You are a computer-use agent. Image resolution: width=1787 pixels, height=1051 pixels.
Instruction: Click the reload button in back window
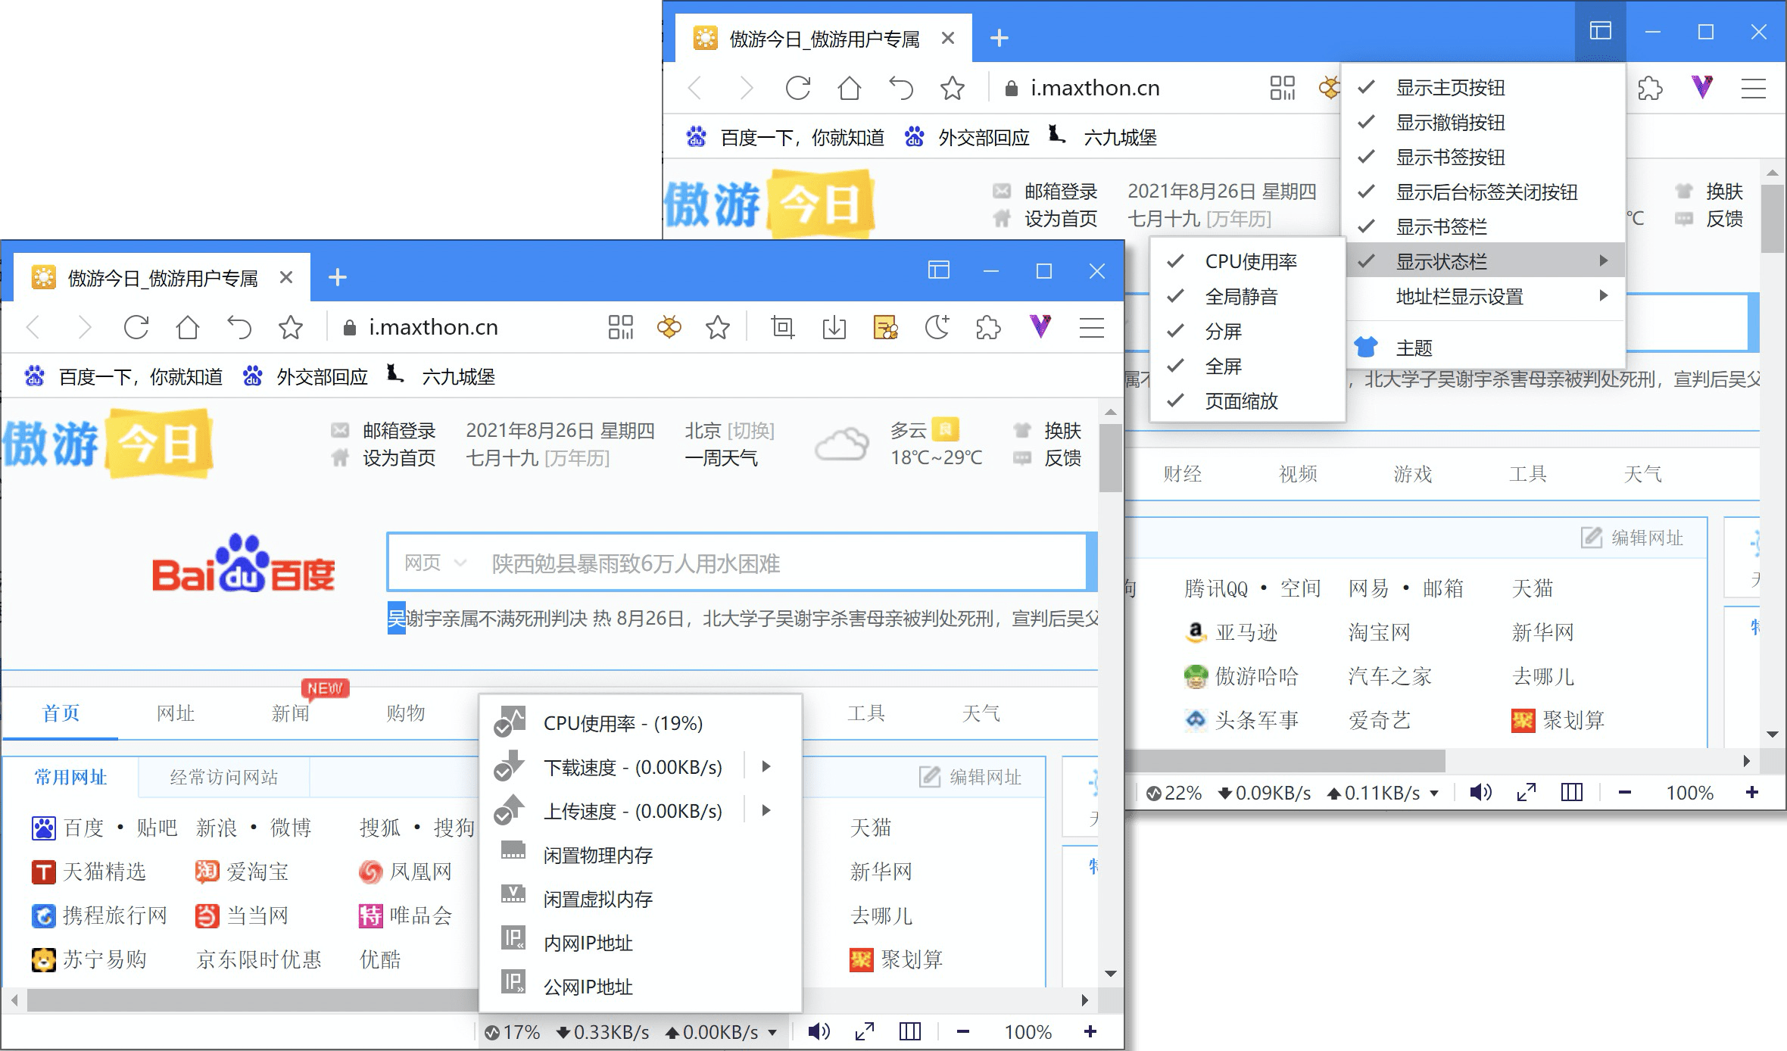(x=798, y=88)
